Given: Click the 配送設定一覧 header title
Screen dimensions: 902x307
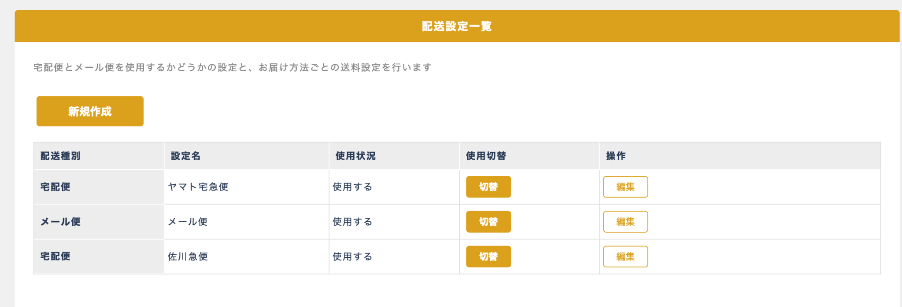Looking at the screenshot, I should 457,26.
